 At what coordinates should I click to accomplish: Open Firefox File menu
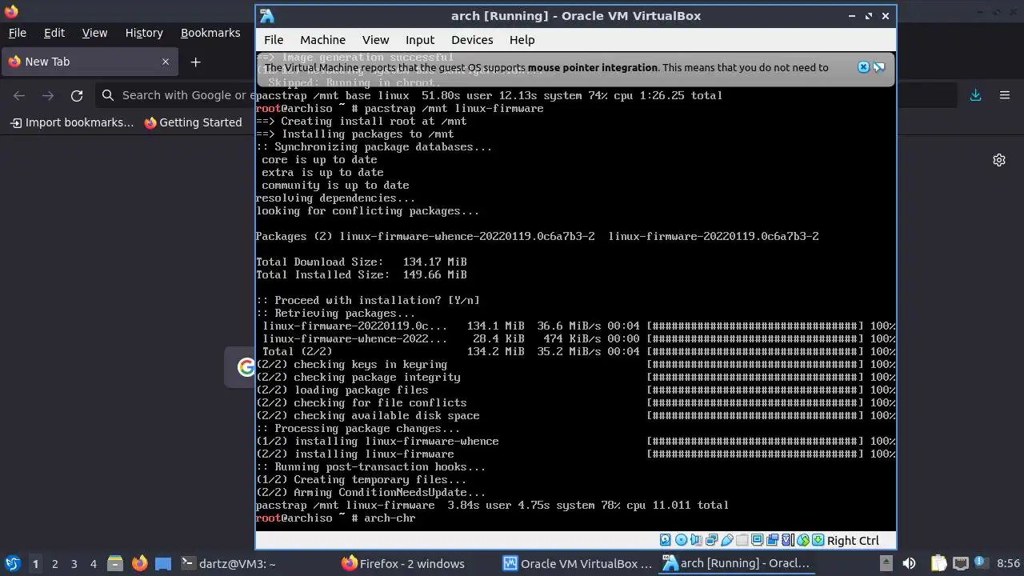point(17,33)
